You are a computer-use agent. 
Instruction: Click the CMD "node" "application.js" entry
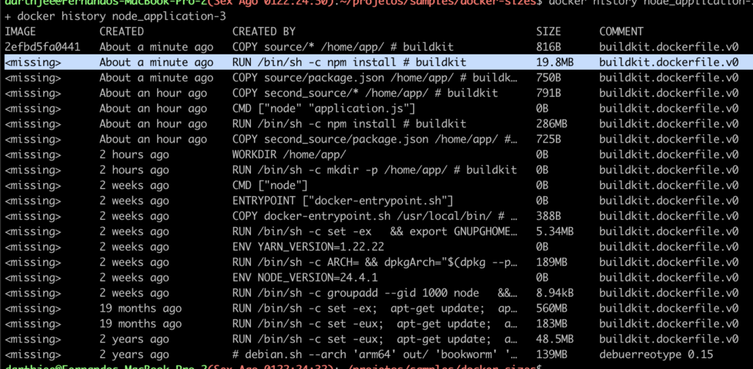[x=324, y=109]
